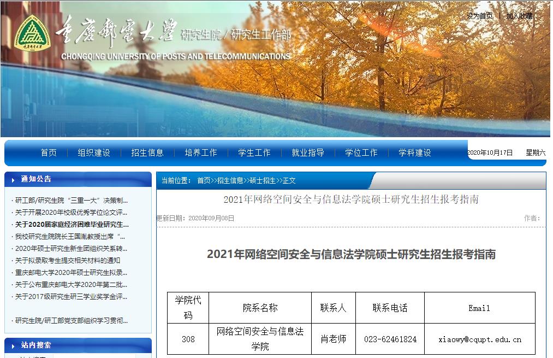
Task: Open the 培养工作 menu
Action: click(200, 153)
